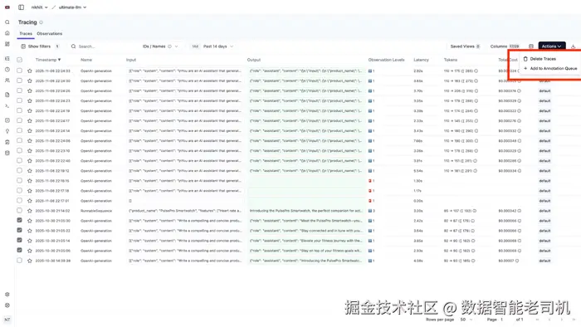581x327 pixels.
Task: Click the trash icon beside Delete Traces
Action: (525, 59)
